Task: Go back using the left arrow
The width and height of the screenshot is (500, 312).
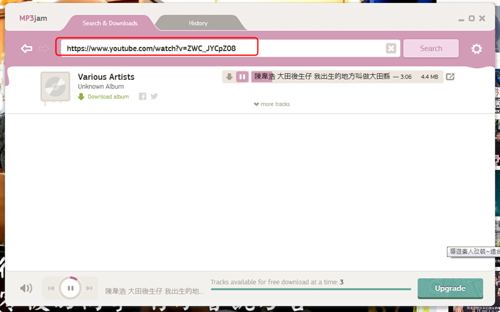Action: coord(26,49)
